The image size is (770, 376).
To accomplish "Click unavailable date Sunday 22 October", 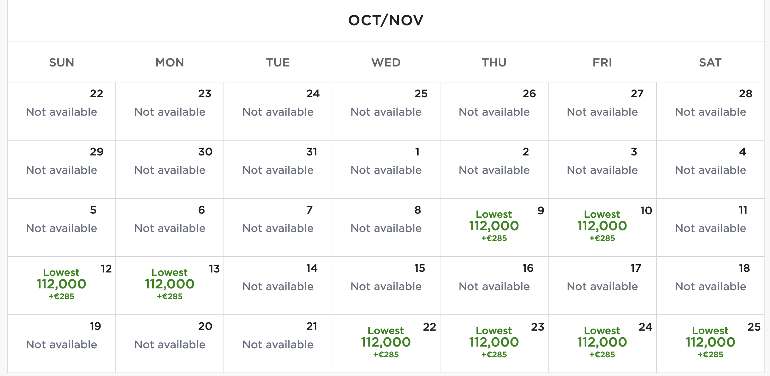I will [61, 111].
